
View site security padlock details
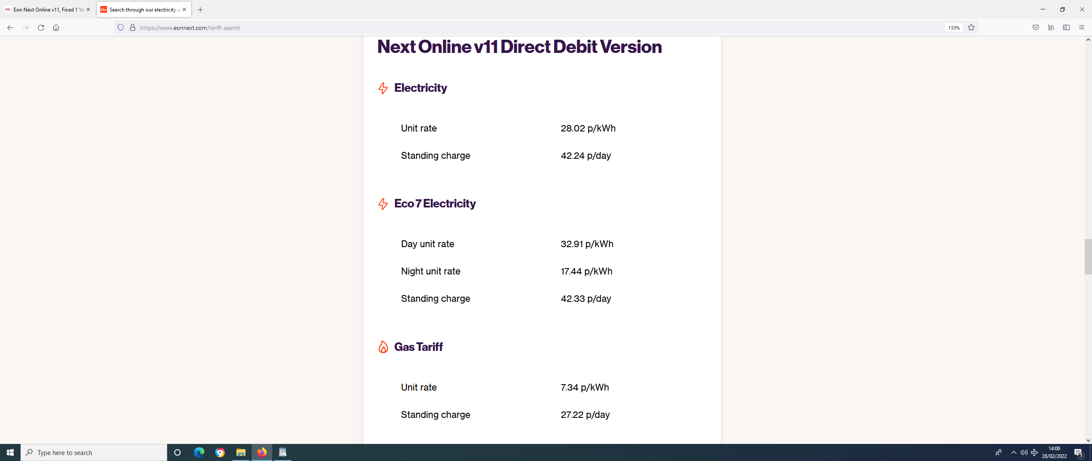[133, 28]
